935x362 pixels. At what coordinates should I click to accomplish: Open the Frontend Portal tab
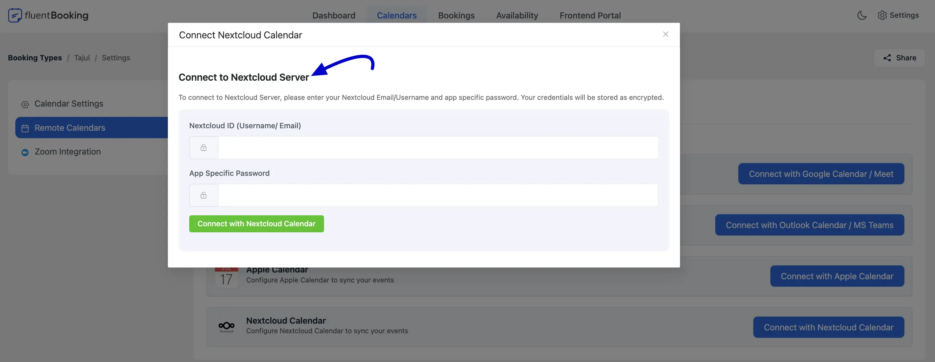coord(590,15)
